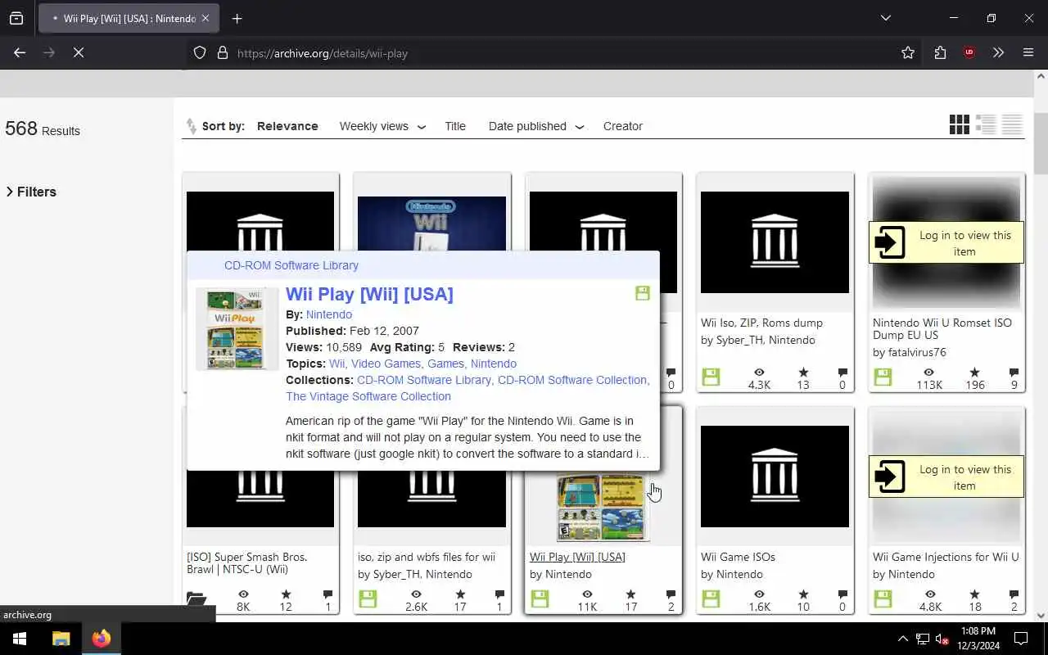This screenshot has width=1048, height=655.
Task: Click tracking protection shield icon
Action: click(x=200, y=53)
